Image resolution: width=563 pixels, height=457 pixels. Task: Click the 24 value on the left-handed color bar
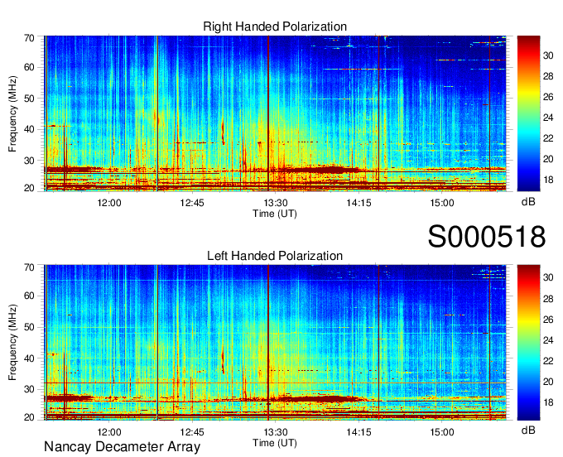548,340
